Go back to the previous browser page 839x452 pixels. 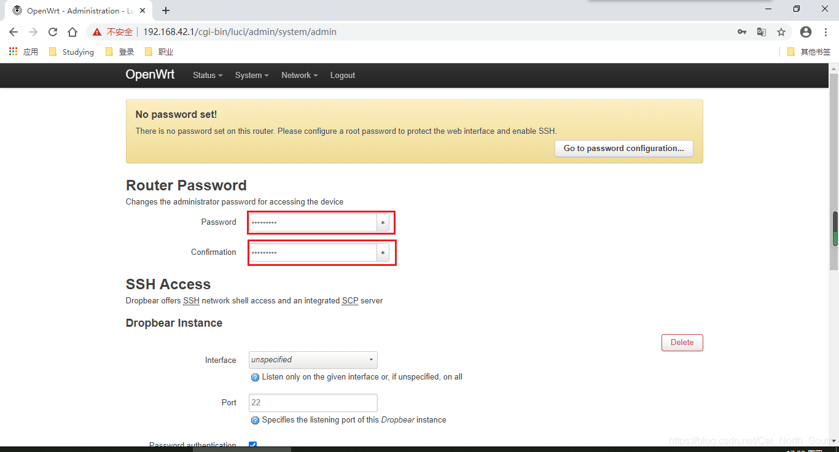click(x=14, y=32)
